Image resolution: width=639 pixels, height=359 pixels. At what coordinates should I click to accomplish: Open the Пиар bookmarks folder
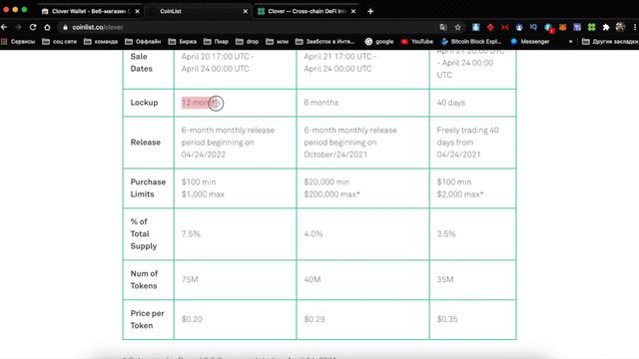tap(216, 42)
